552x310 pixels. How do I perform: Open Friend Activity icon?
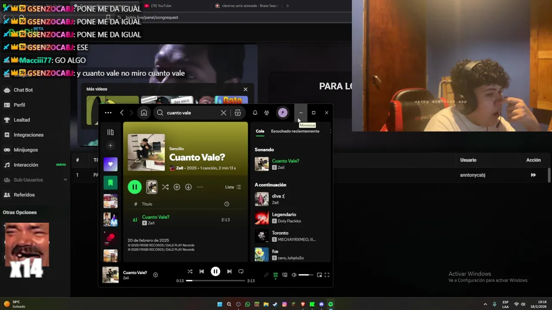click(267, 113)
